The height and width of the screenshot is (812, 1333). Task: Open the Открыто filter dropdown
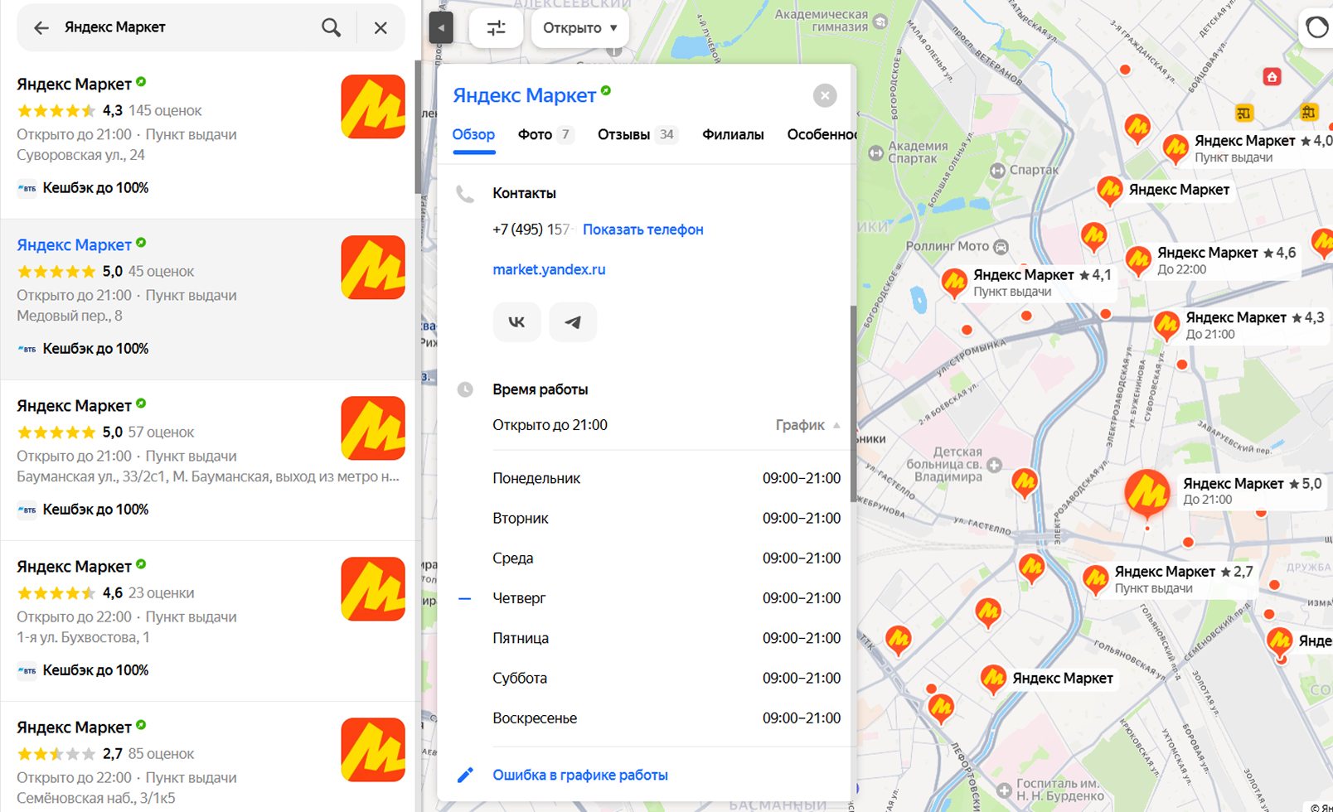pyautogui.click(x=579, y=28)
